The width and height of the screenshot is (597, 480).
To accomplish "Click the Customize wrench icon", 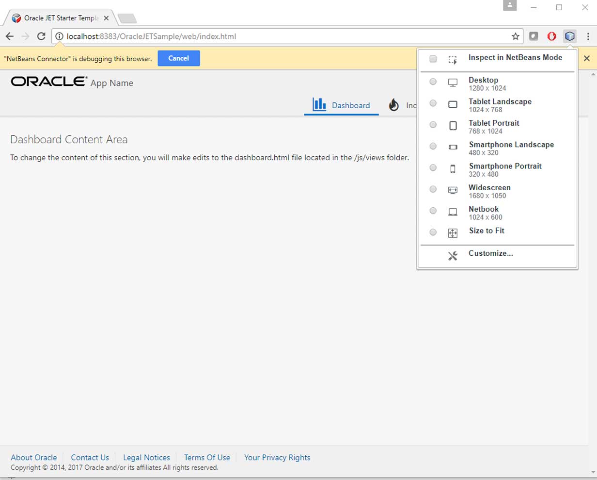I will coord(453,256).
